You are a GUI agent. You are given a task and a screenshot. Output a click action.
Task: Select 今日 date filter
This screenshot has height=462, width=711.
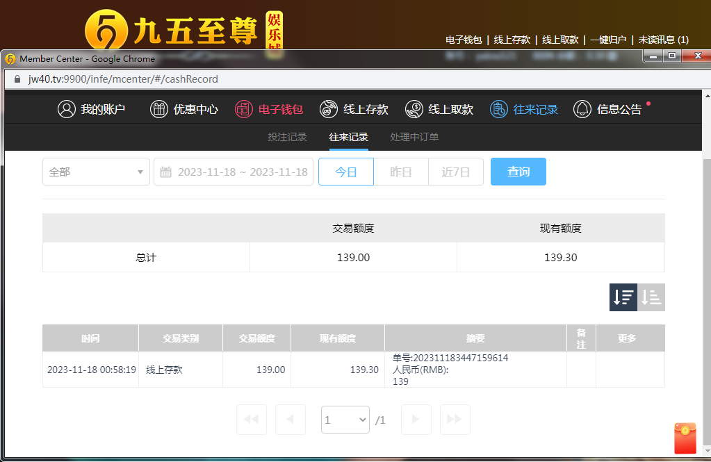[346, 172]
